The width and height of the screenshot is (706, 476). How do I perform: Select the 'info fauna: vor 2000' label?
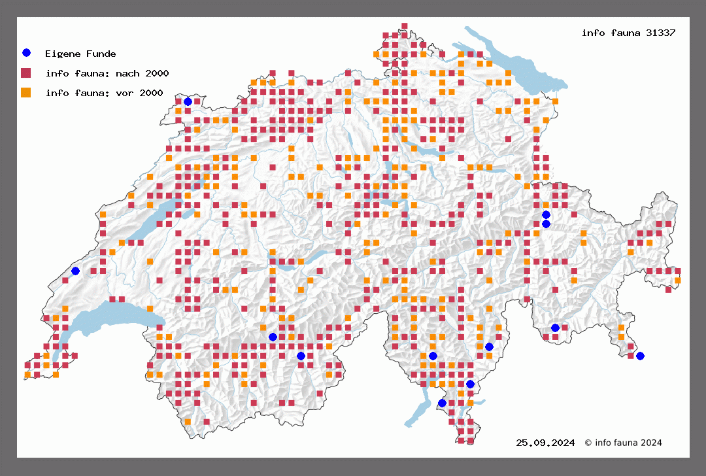point(104,93)
